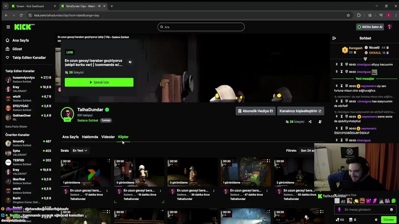Click the user icon beside share
The image size is (399, 224).
pyautogui.click(x=320, y=122)
